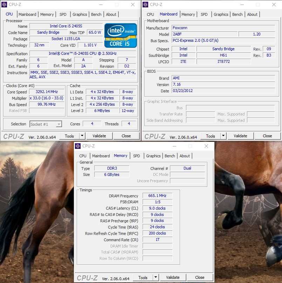Click the Close button in the Memory window

(x=200, y=277)
